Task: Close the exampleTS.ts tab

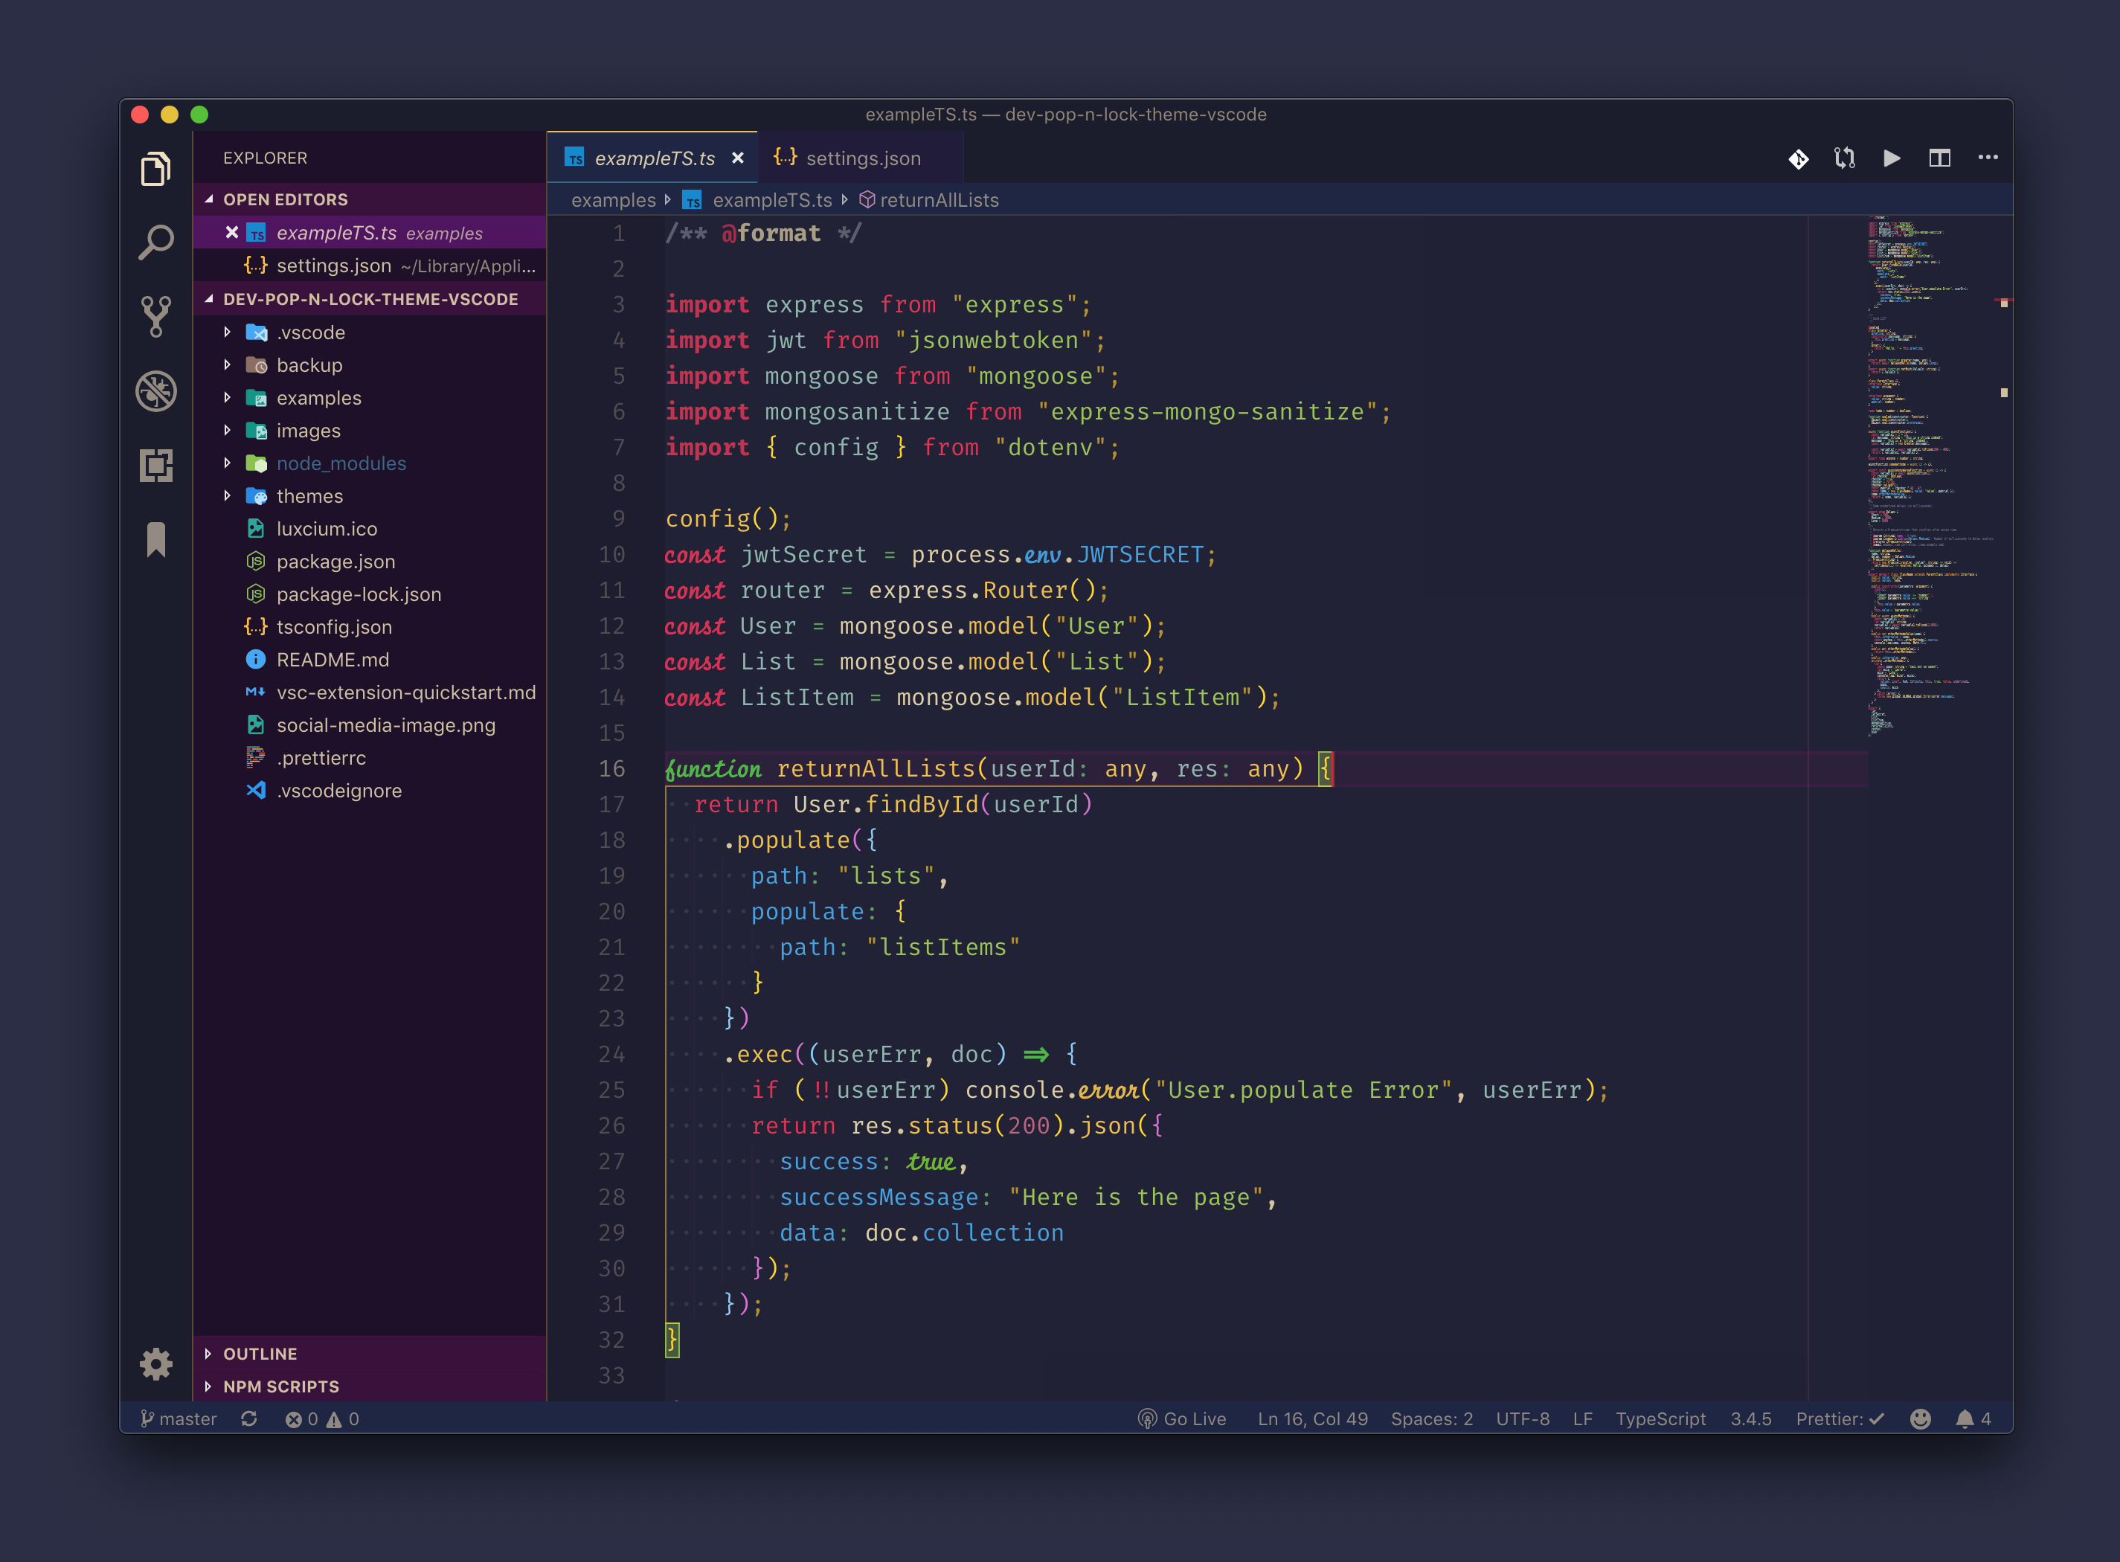Action: click(738, 158)
